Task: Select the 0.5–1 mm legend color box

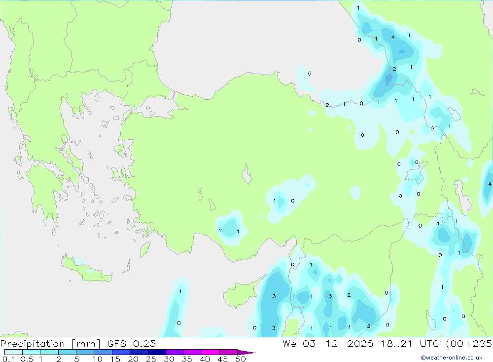Action: 32,352
